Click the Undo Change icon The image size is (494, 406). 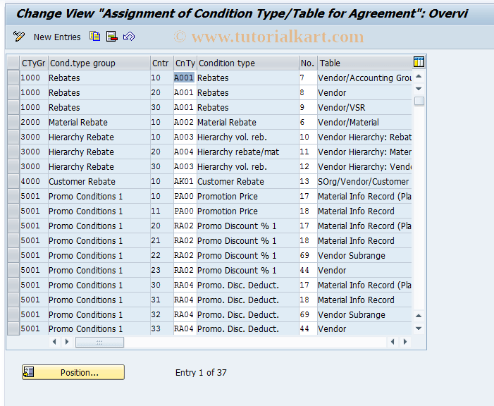click(129, 37)
